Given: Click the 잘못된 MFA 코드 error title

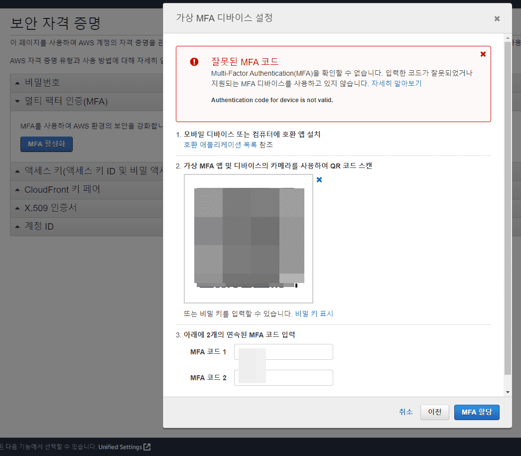Looking at the screenshot, I should pyautogui.click(x=245, y=62).
